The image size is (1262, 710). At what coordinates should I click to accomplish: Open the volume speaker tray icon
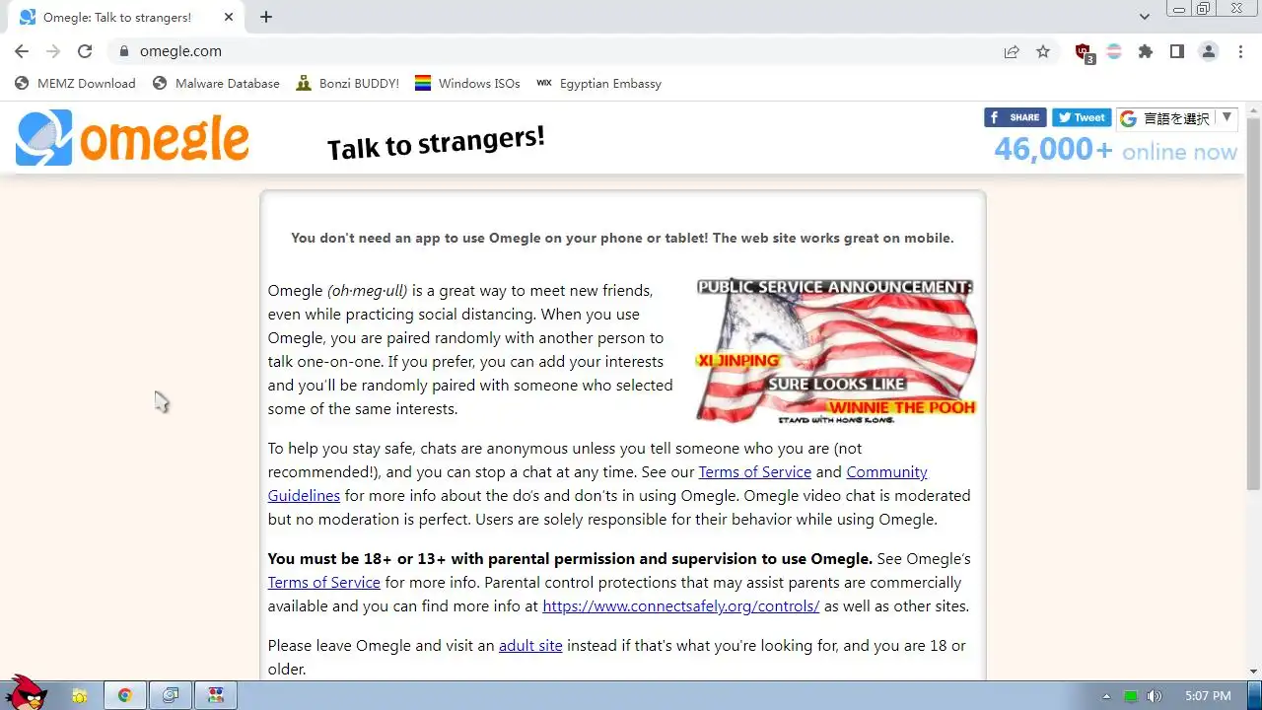click(1155, 696)
